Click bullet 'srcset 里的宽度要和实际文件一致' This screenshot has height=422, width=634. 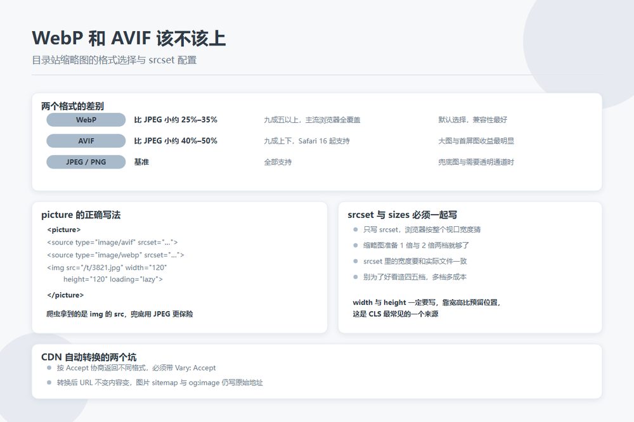point(415,261)
